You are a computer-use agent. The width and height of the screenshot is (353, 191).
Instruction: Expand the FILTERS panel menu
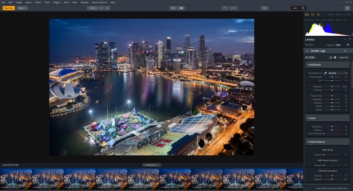tap(311, 58)
